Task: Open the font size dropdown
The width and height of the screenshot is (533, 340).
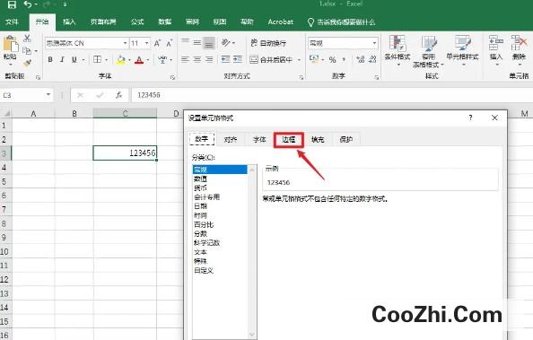Action: coord(146,43)
